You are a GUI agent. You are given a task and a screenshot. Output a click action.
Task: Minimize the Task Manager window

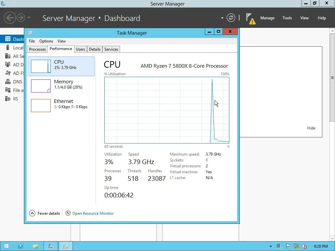209,32
